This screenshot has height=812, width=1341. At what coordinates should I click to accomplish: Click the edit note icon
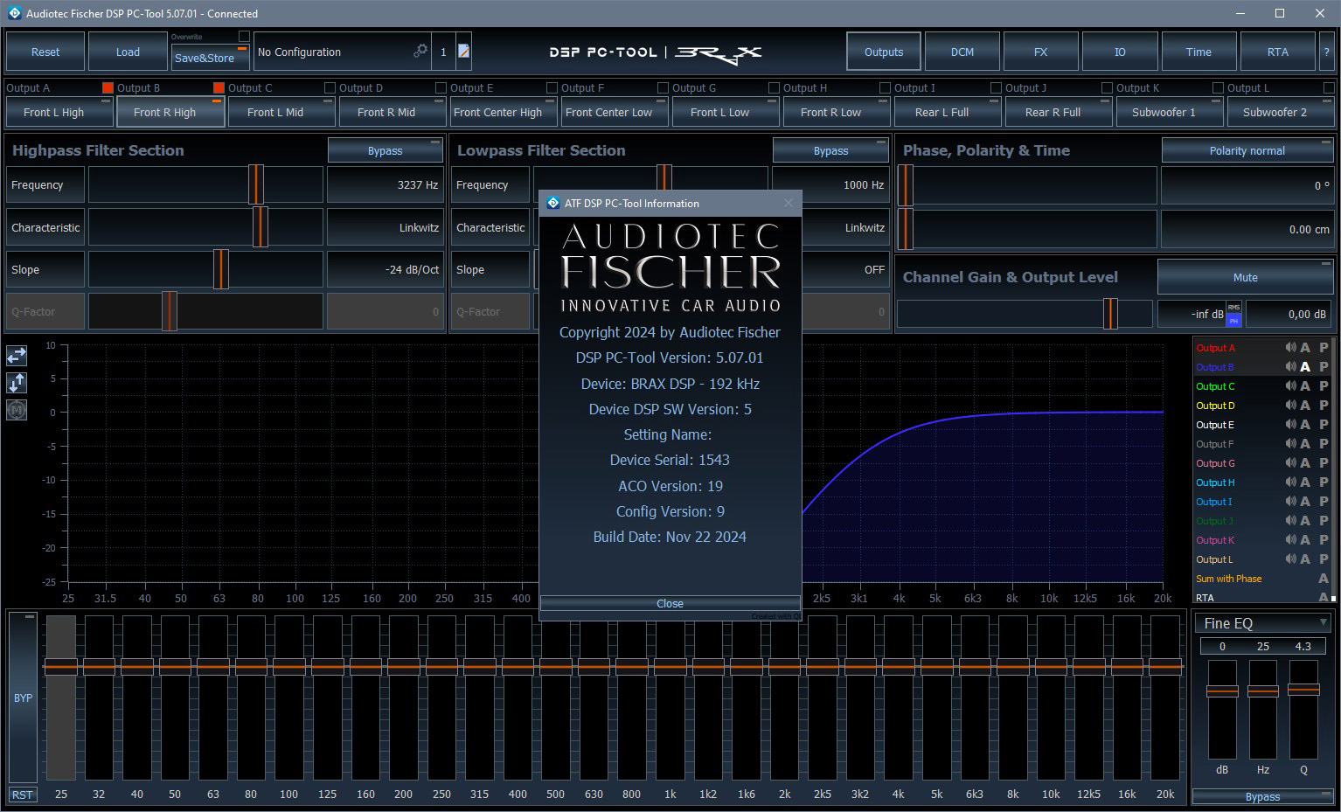click(464, 52)
